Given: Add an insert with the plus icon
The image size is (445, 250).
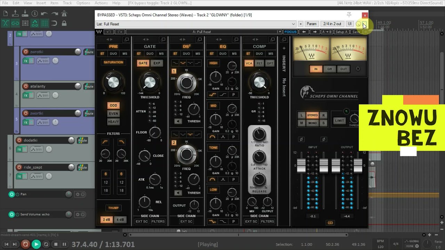Looking at the screenshot, I should click(284, 48).
